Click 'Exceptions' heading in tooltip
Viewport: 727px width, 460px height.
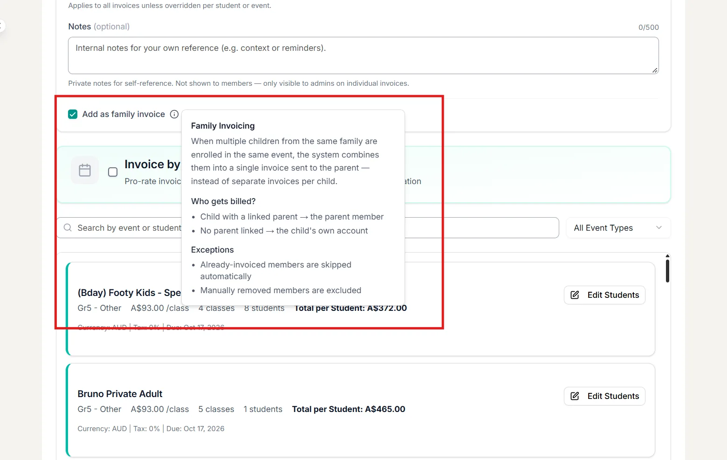tap(212, 250)
